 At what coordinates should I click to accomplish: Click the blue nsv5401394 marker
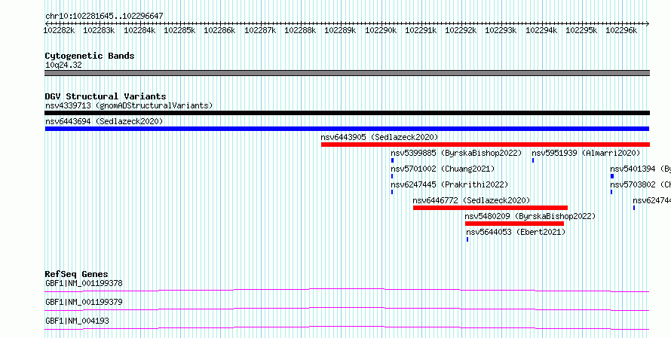[612, 176]
